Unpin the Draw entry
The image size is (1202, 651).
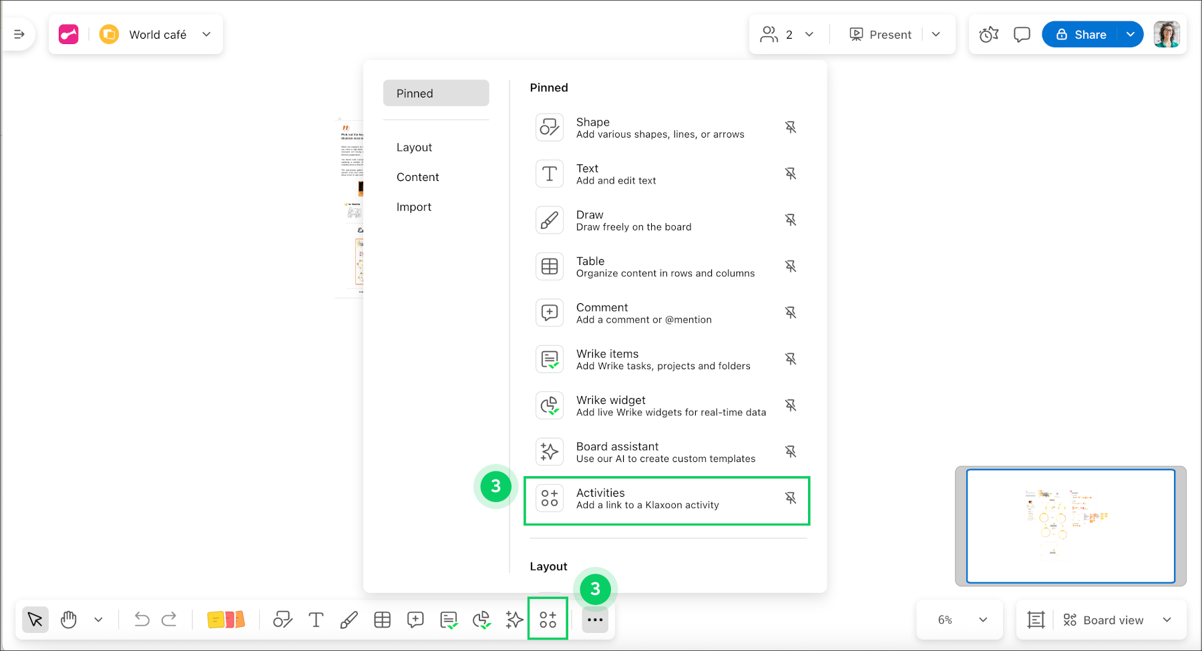791,220
